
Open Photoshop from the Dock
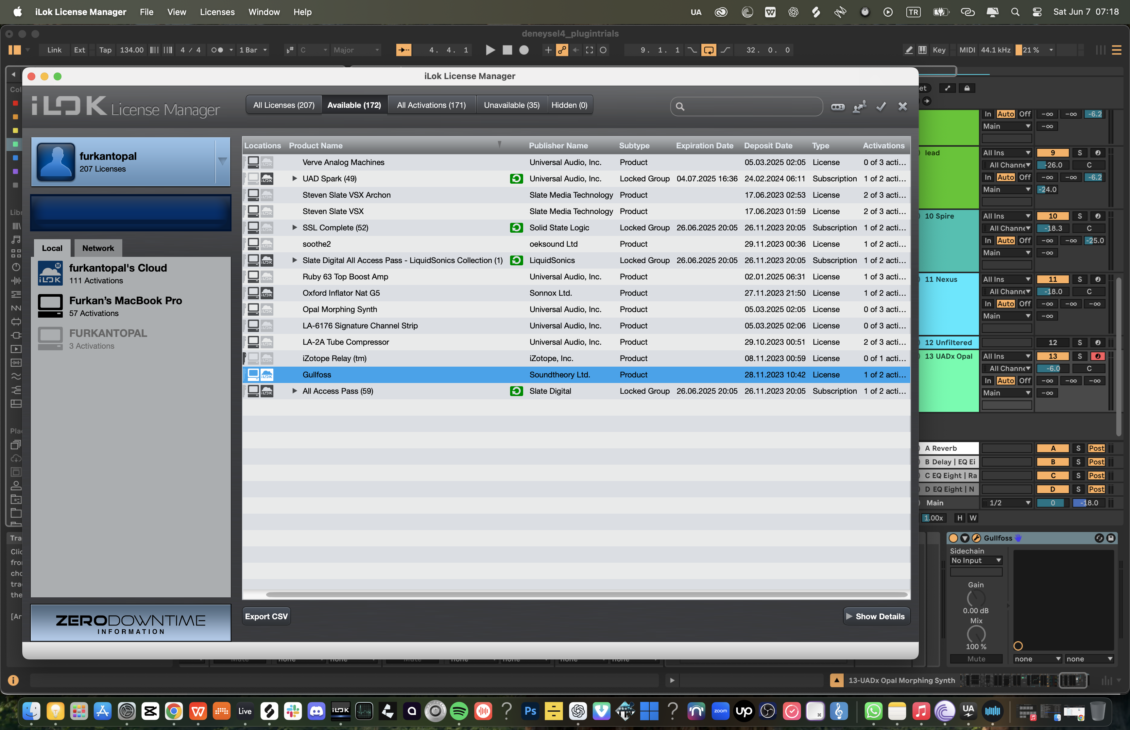click(530, 711)
